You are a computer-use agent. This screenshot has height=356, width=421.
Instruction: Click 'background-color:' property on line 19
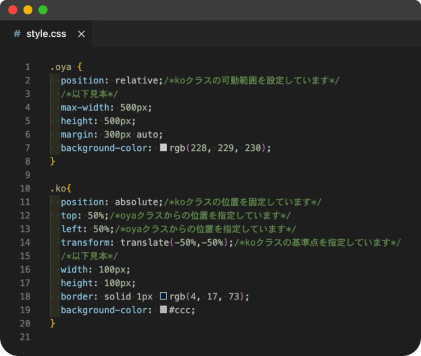click(x=106, y=310)
